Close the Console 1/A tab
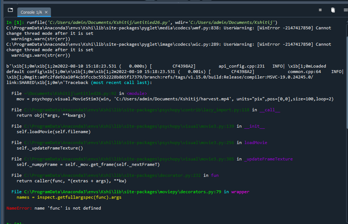 (46, 12)
